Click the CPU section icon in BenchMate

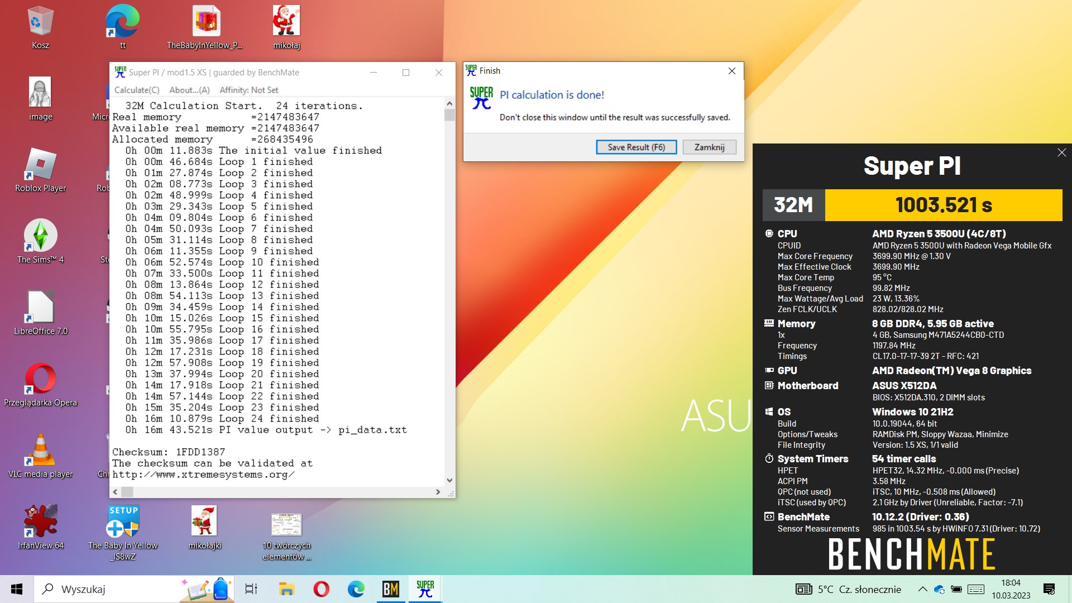click(x=769, y=233)
